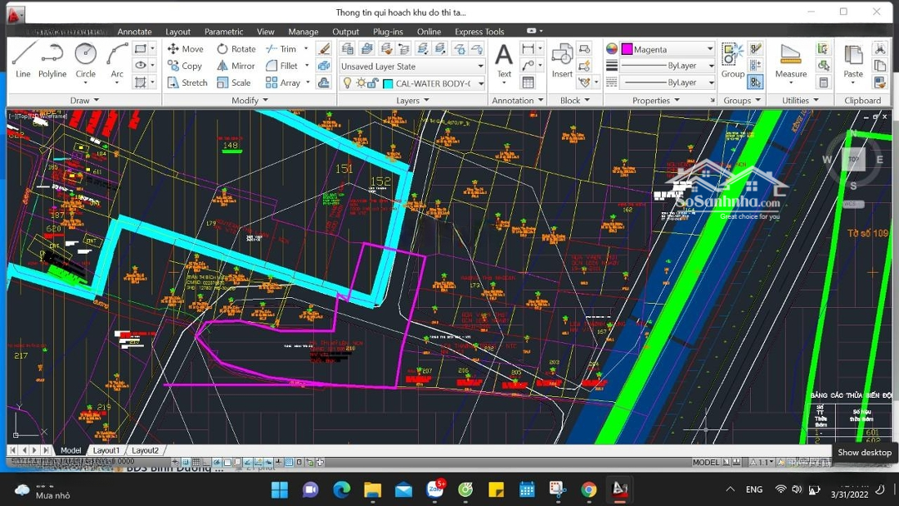The height and width of the screenshot is (506, 899).
Task: Open the Quick Calculator icon in Utilities
Action: coord(823,82)
